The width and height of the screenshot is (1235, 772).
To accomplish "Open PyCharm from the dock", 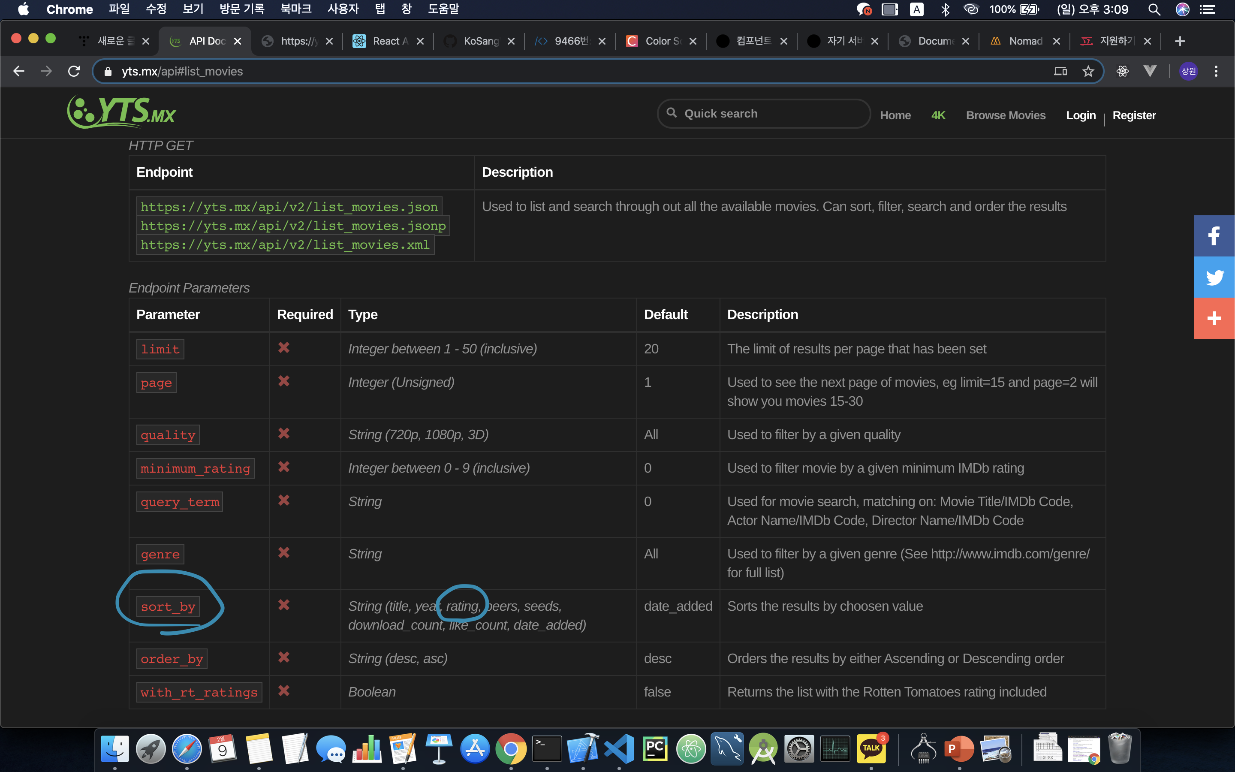I will click(655, 749).
